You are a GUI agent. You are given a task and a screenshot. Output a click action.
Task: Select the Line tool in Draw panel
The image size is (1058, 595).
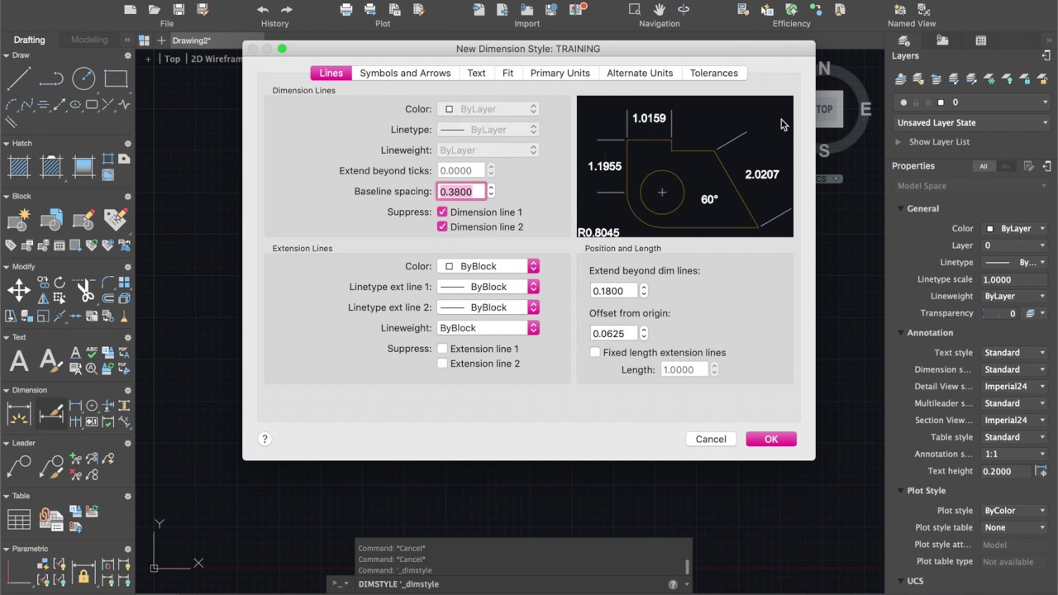(19, 79)
